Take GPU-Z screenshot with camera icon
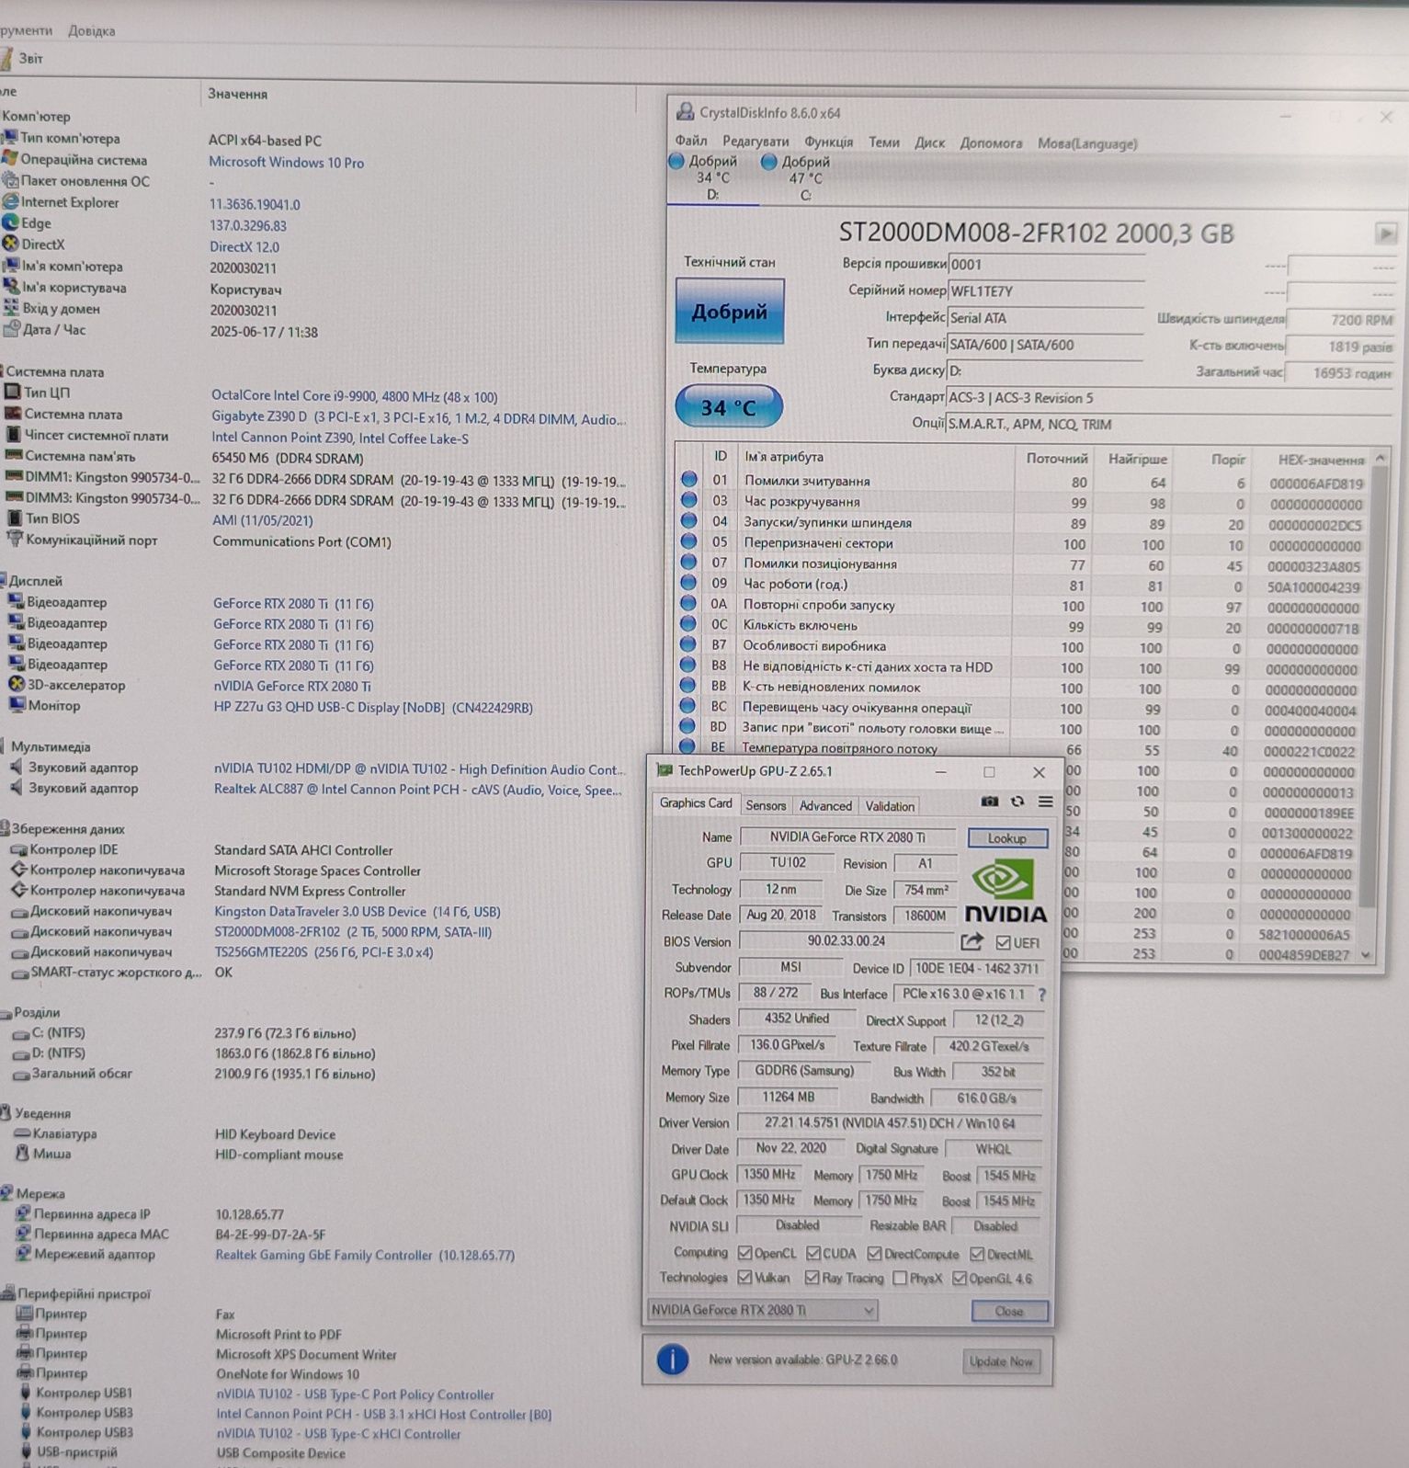This screenshot has height=1468, width=1409. tap(989, 802)
